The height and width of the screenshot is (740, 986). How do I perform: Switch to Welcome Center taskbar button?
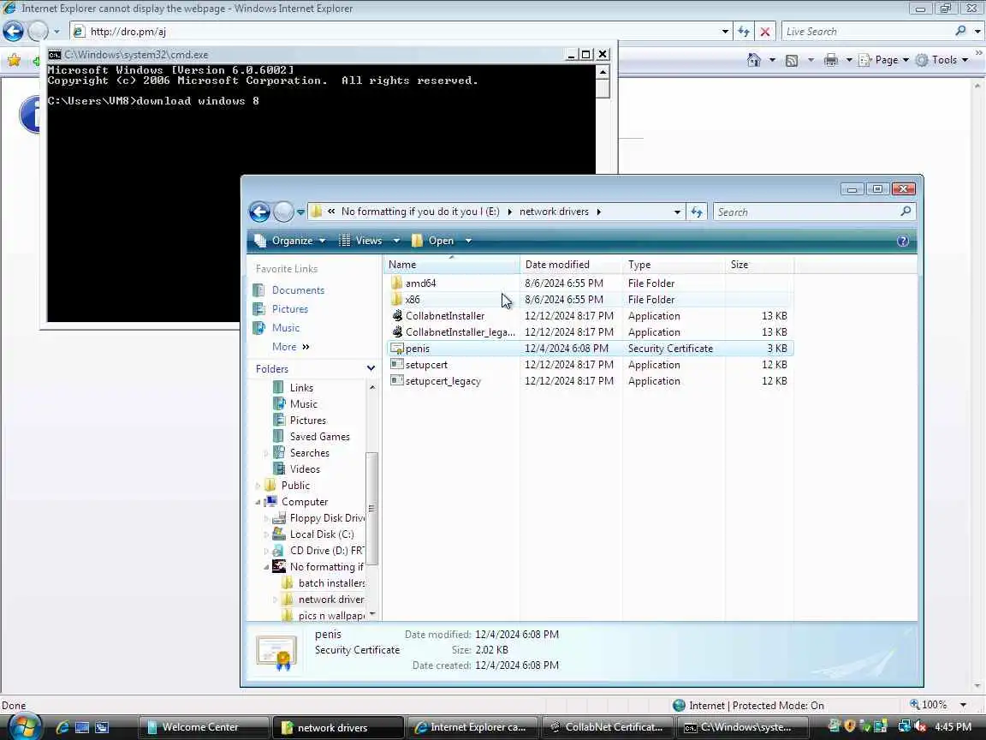(203, 727)
